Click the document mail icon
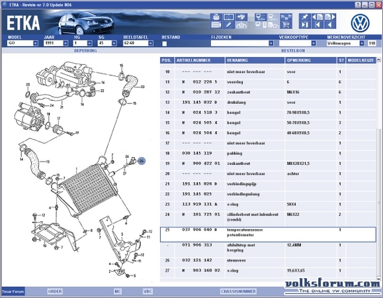 coord(273,25)
